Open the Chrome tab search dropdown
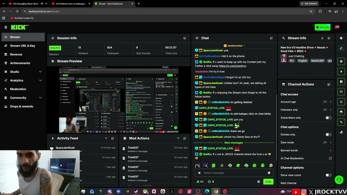 tap(4, 4)
